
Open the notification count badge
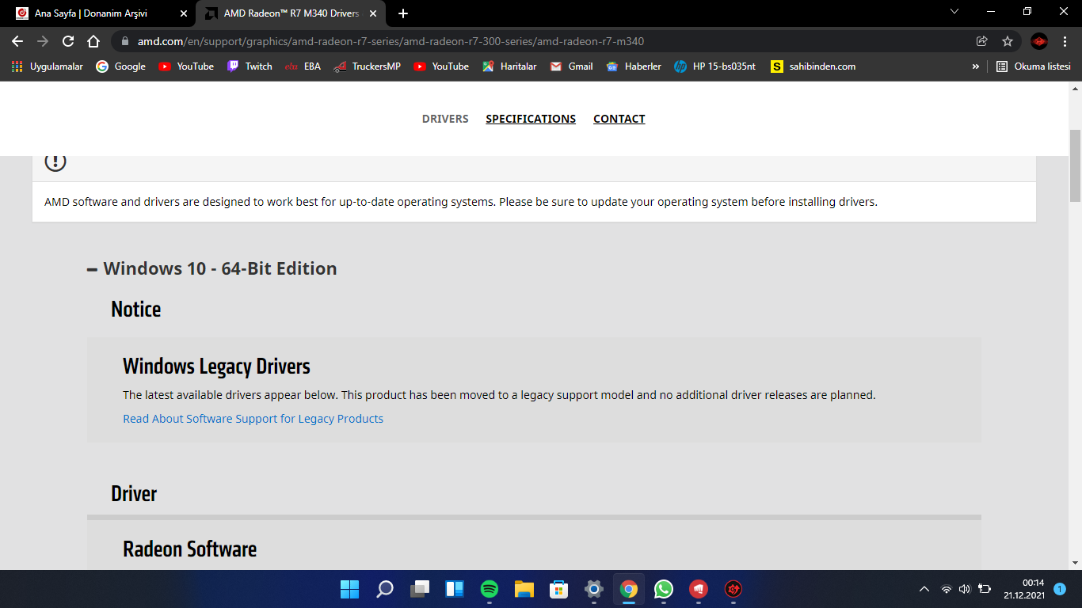tap(1060, 589)
